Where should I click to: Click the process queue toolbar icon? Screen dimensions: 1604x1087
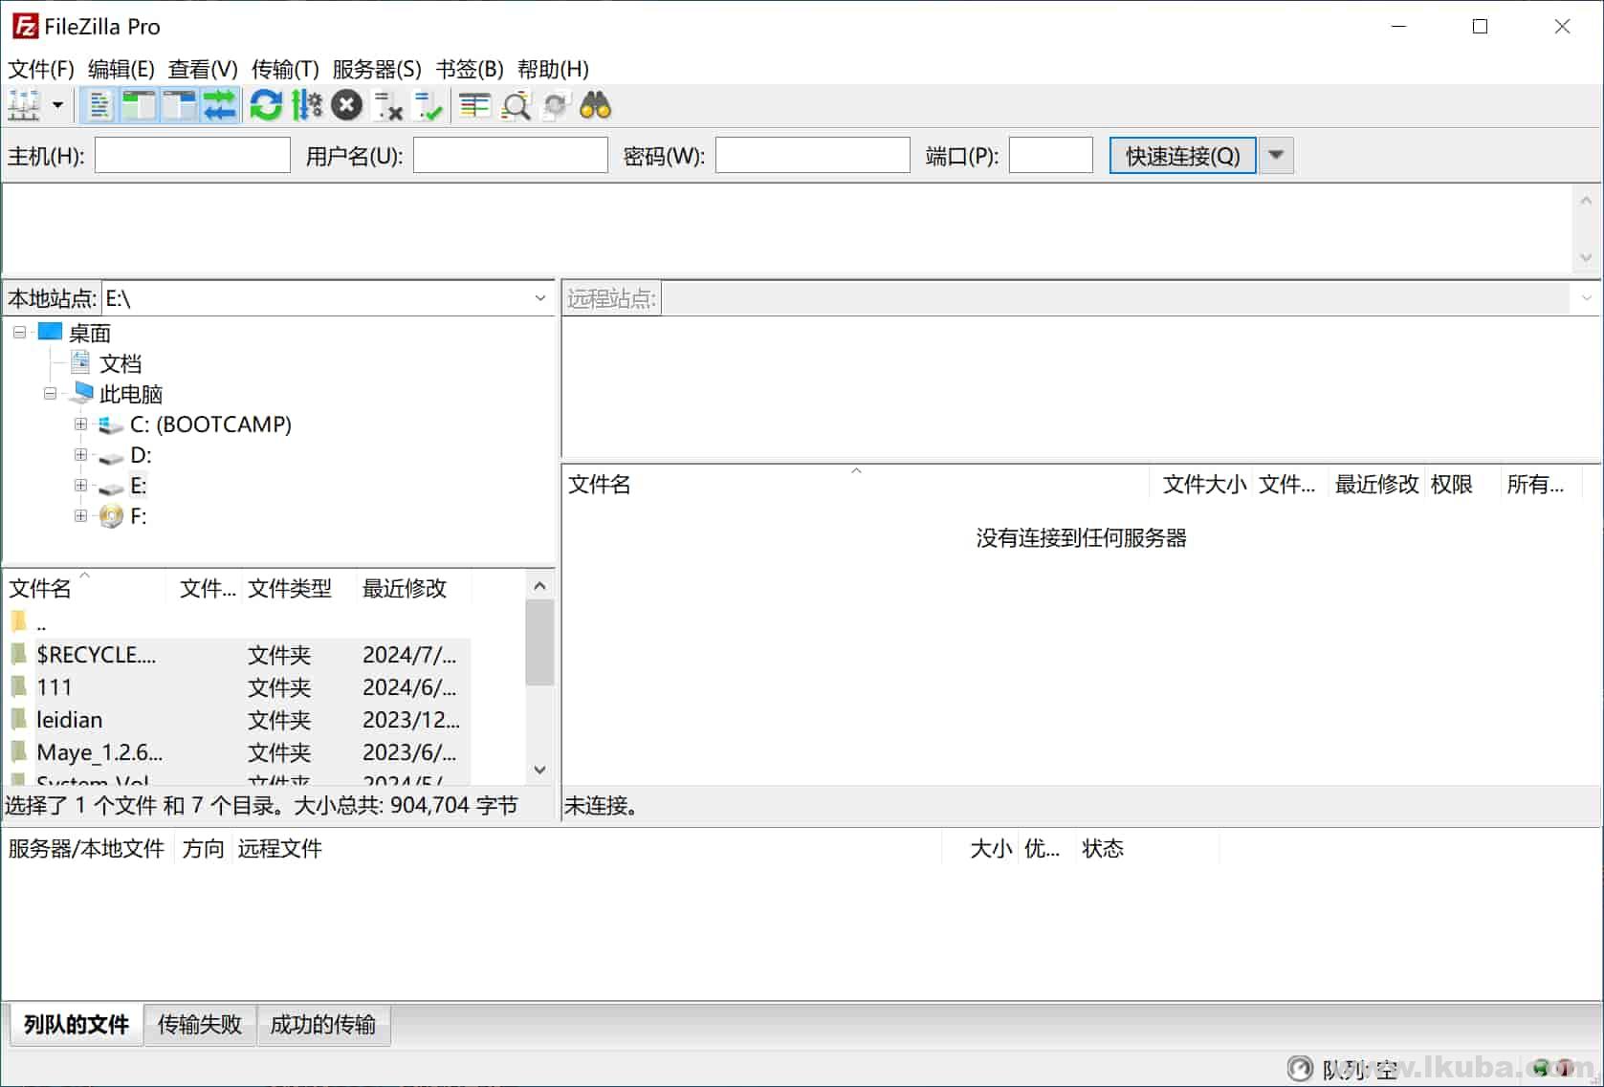click(x=306, y=105)
